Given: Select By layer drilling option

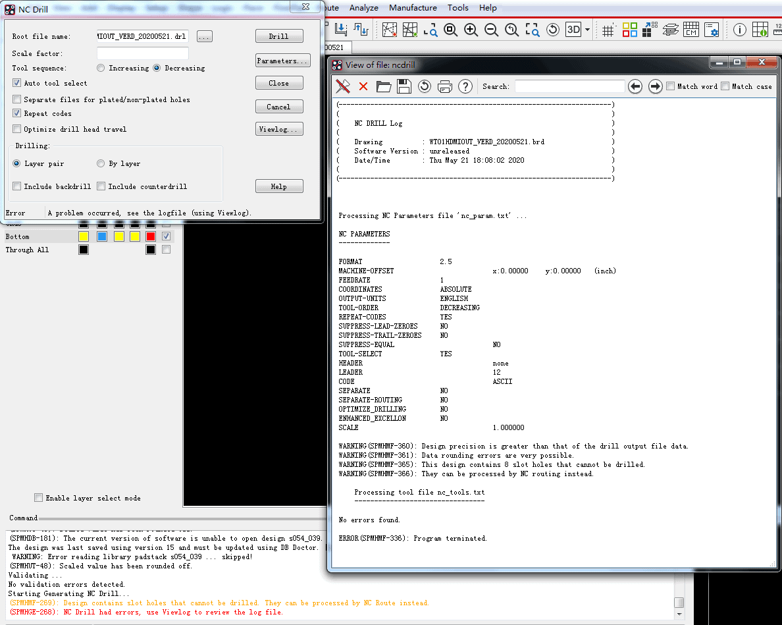Looking at the screenshot, I should pyautogui.click(x=101, y=163).
